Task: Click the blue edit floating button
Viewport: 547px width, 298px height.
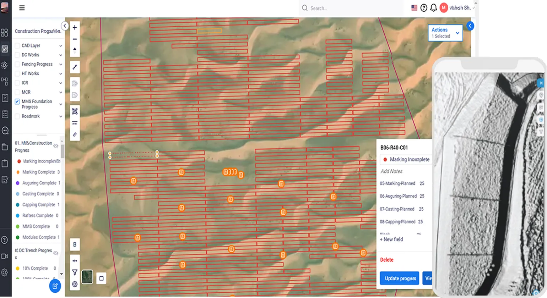Action: (55, 286)
